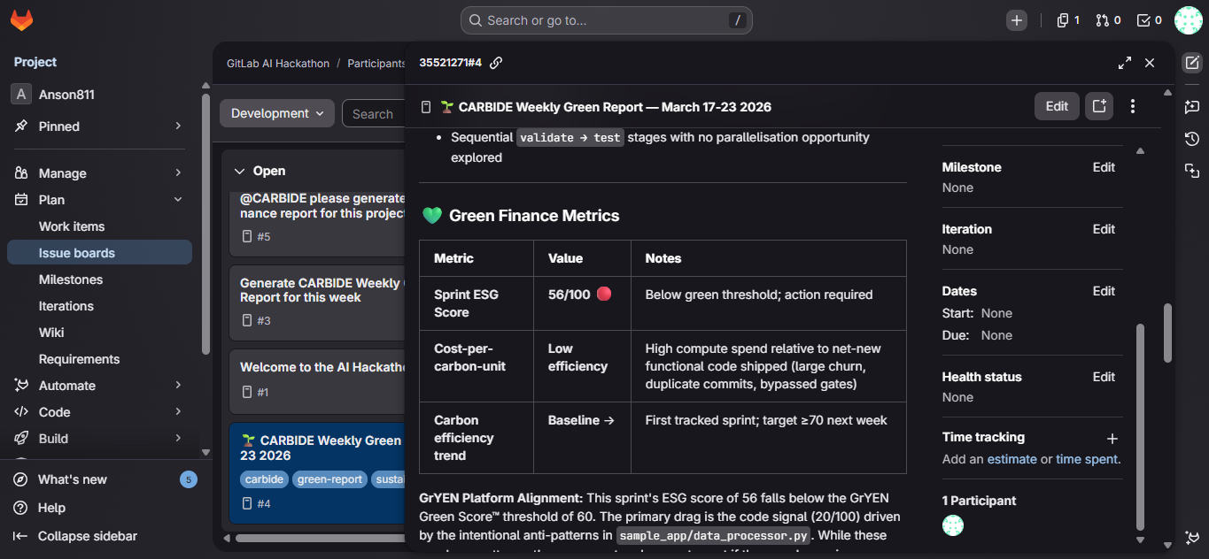
Task: Click the Search or go to field
Action: click(x=606, y=20)
